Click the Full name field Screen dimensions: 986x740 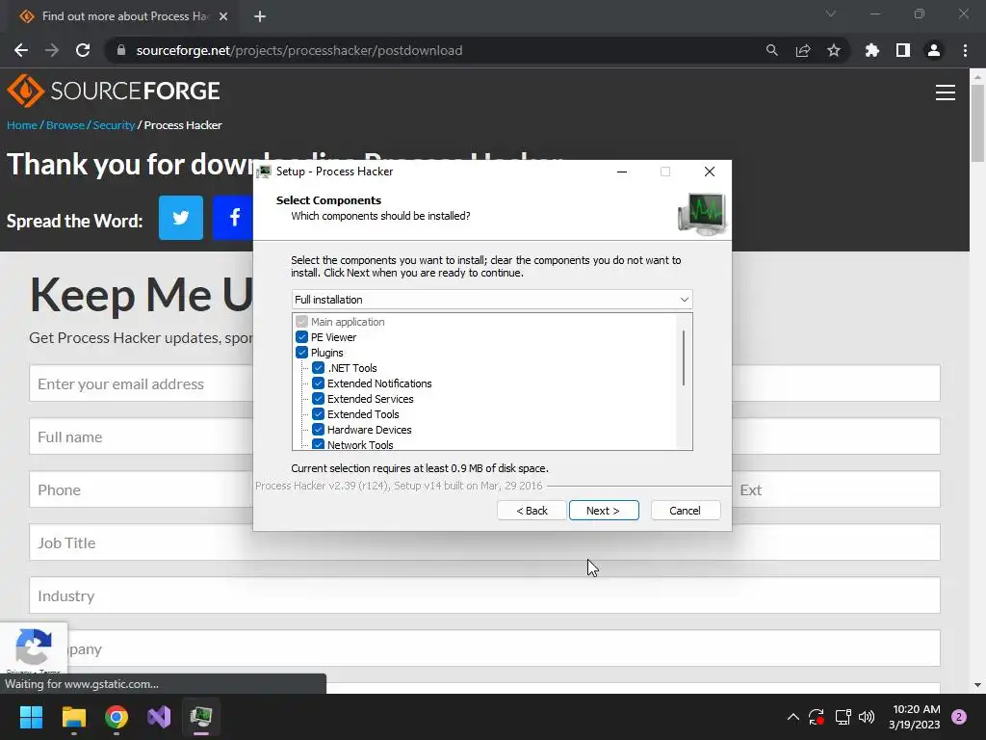tap(142, 436)
